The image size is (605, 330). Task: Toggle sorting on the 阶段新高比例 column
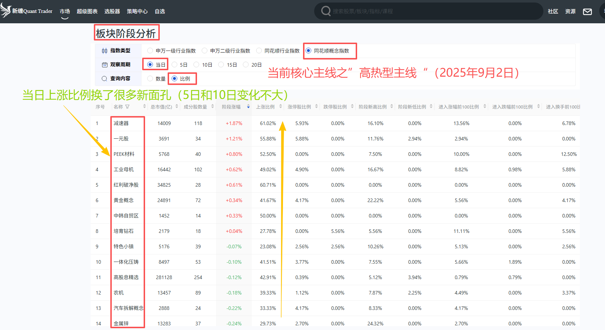coord(391,106)
